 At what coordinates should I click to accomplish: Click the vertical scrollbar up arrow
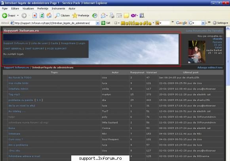click(x=228, y=28)
